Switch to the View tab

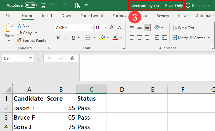[x=182, y=16]
